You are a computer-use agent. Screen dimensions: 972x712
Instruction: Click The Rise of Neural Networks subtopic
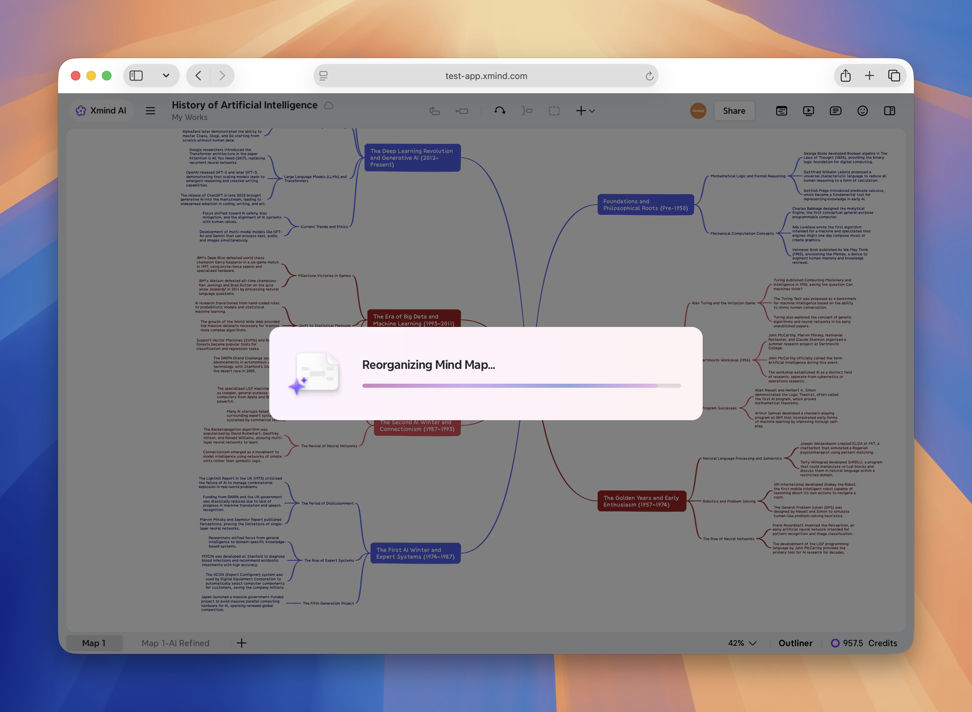tap(729, 539)
